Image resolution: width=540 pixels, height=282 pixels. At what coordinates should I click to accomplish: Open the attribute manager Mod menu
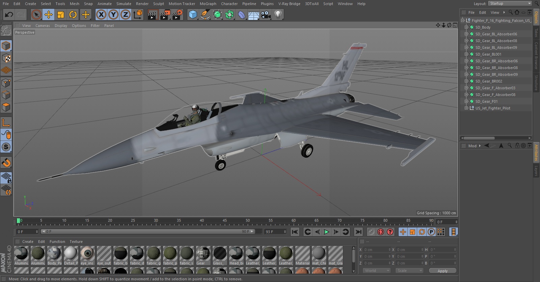coord(472,146)
